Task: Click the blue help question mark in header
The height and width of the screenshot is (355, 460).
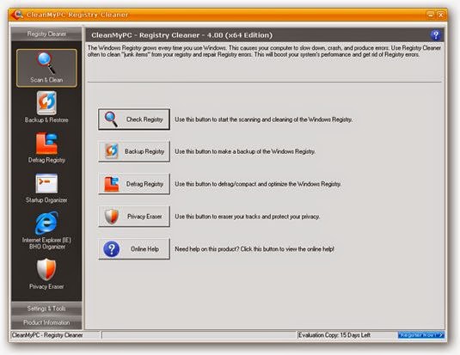Action: coord(436,35)
